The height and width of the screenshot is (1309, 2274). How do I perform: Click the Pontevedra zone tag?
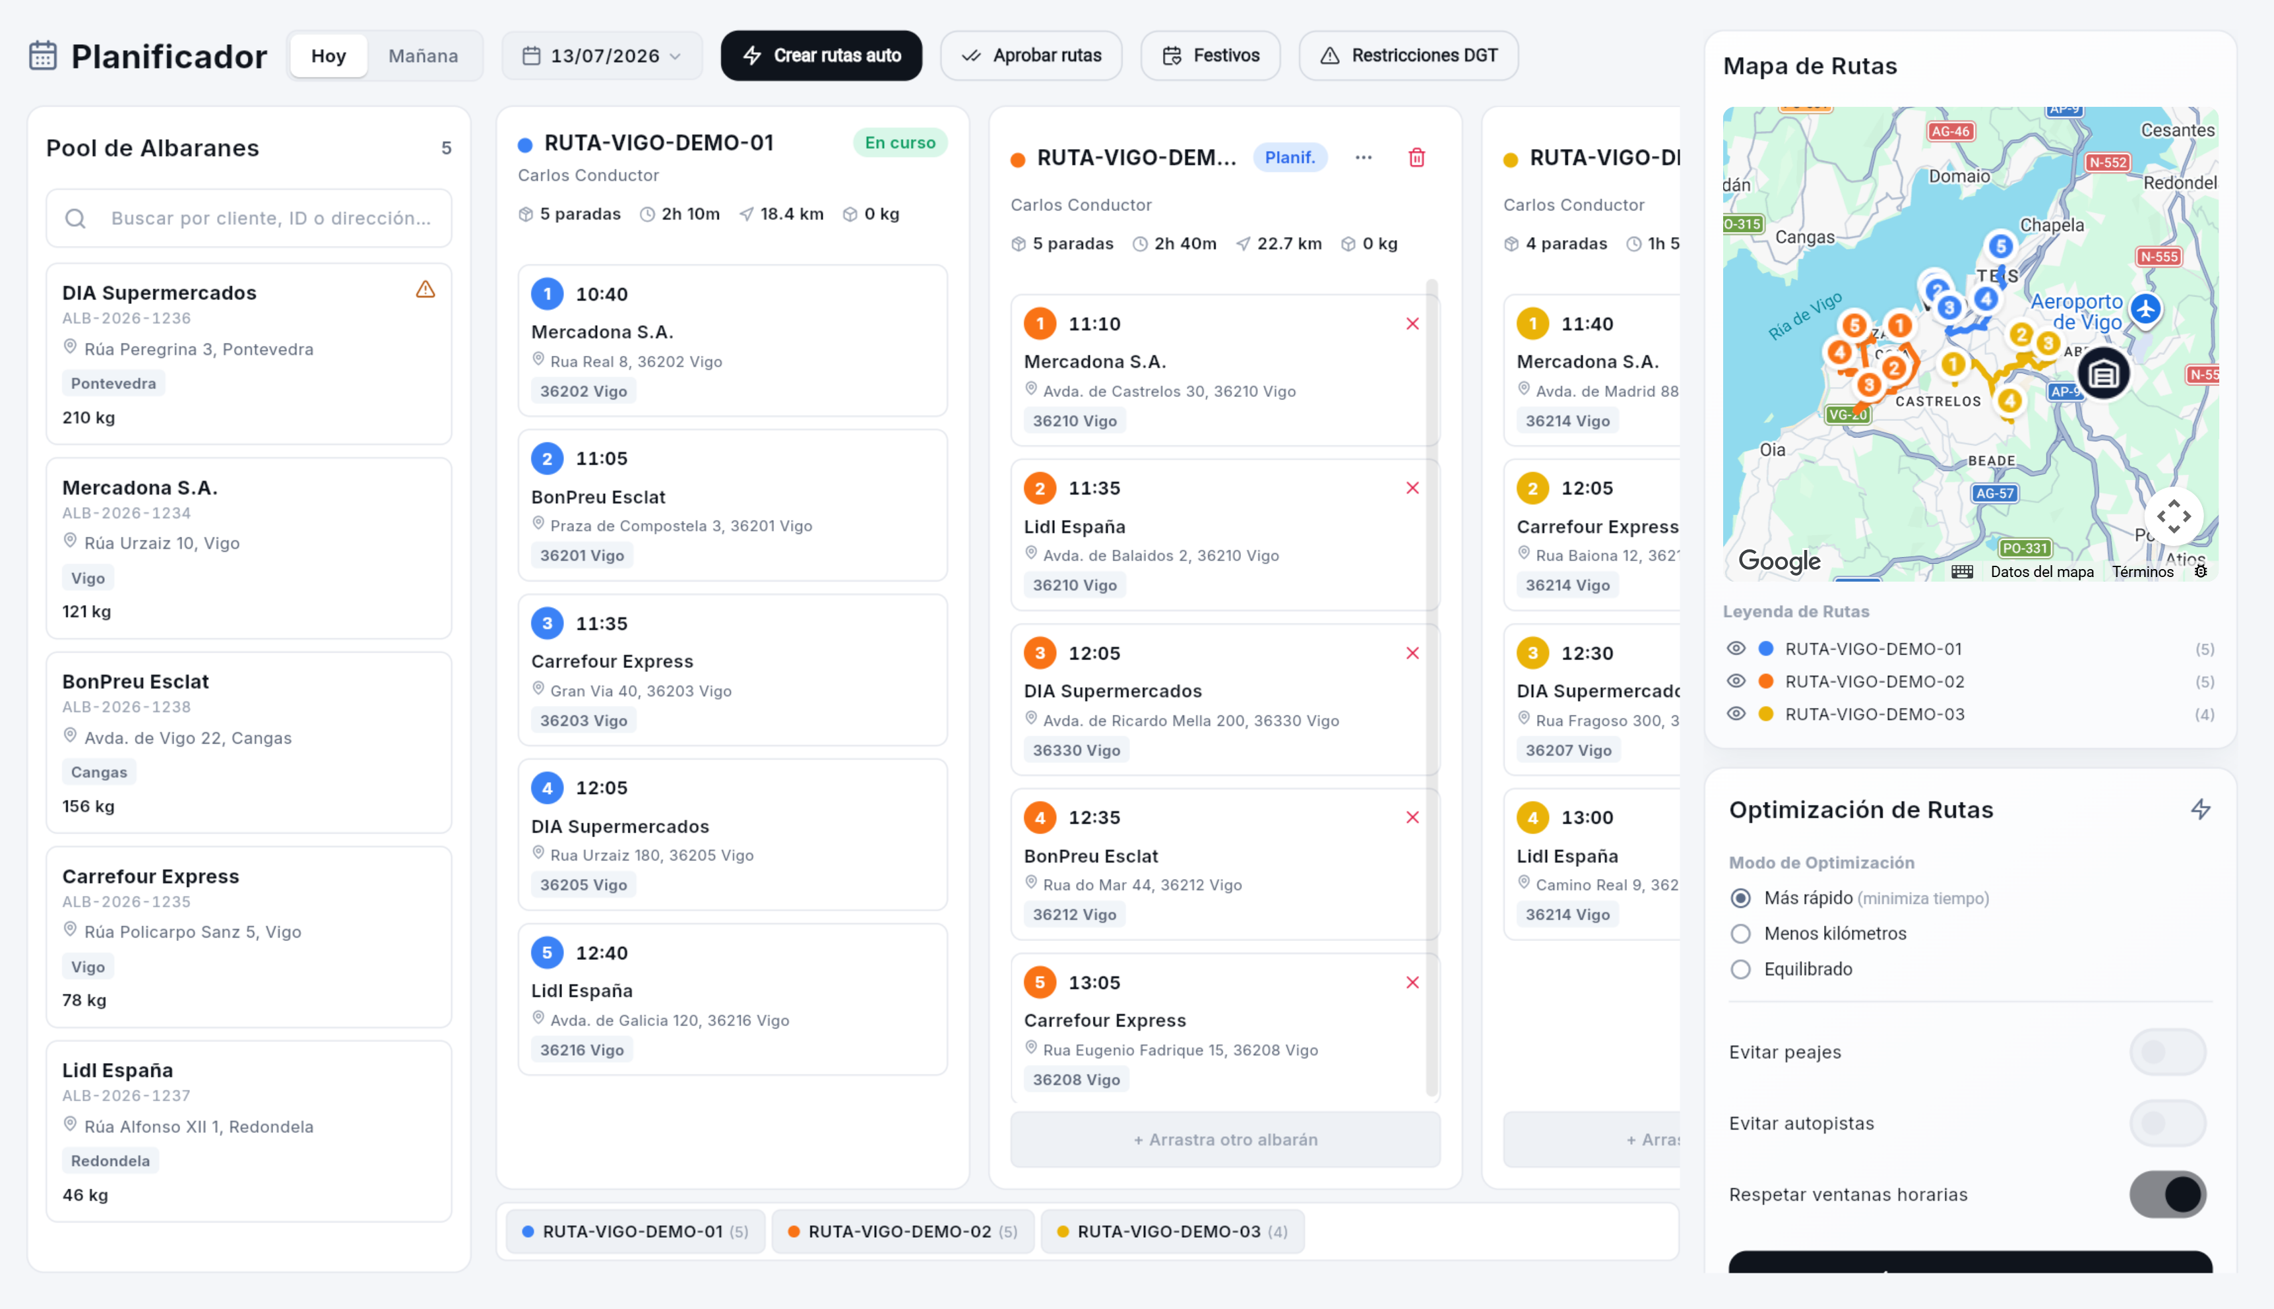click(x=113, y=384)
